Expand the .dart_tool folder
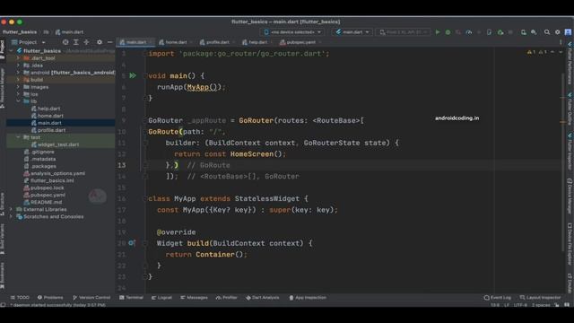Image resolution: width=574 pixels, height=323 pixels. coord(18,57)
